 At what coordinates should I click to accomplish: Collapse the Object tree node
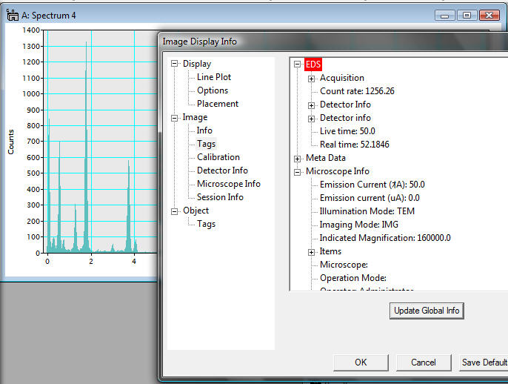click(x=174, y=211)
